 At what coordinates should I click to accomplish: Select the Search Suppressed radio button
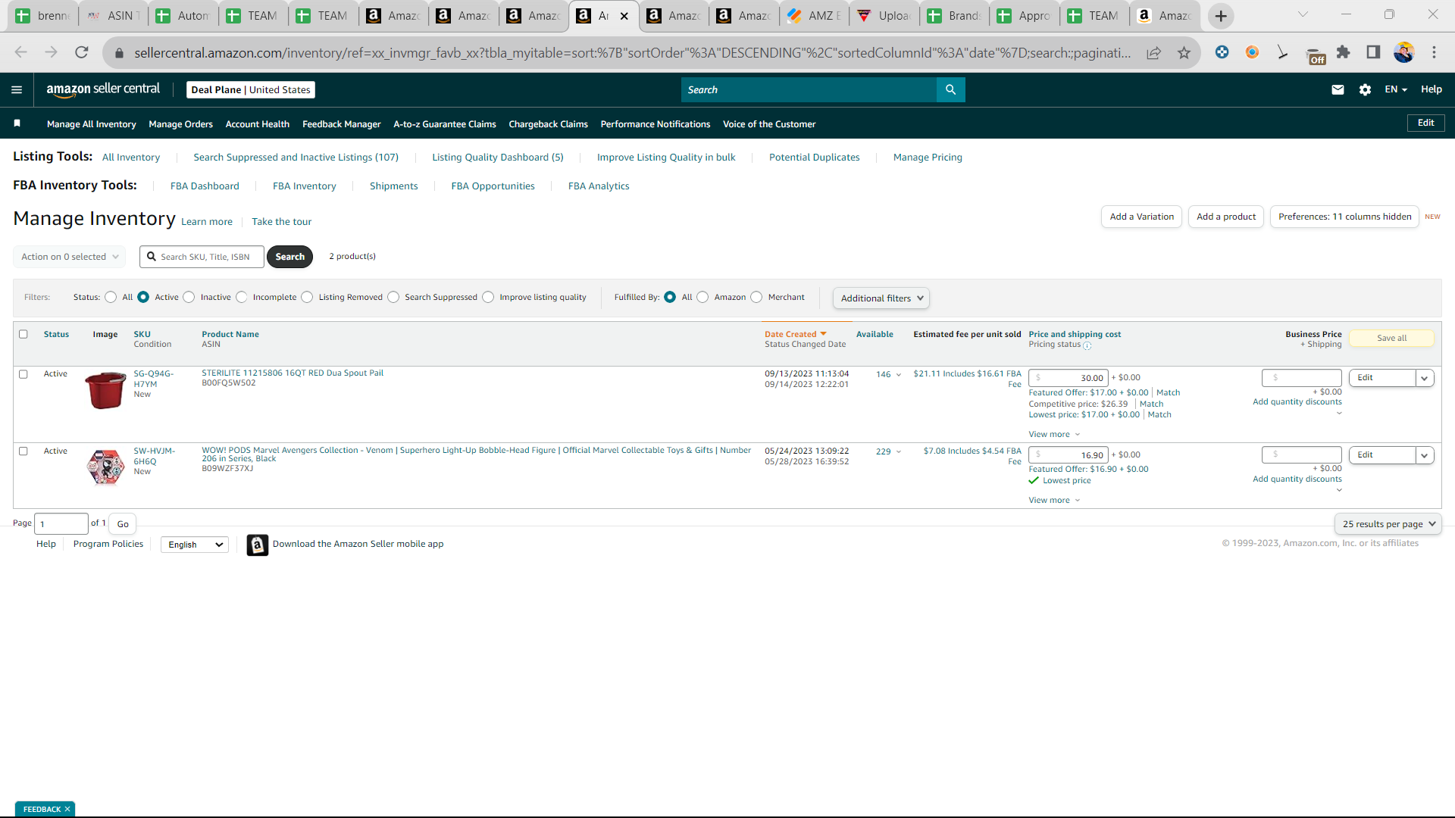(x=393, y=297)
